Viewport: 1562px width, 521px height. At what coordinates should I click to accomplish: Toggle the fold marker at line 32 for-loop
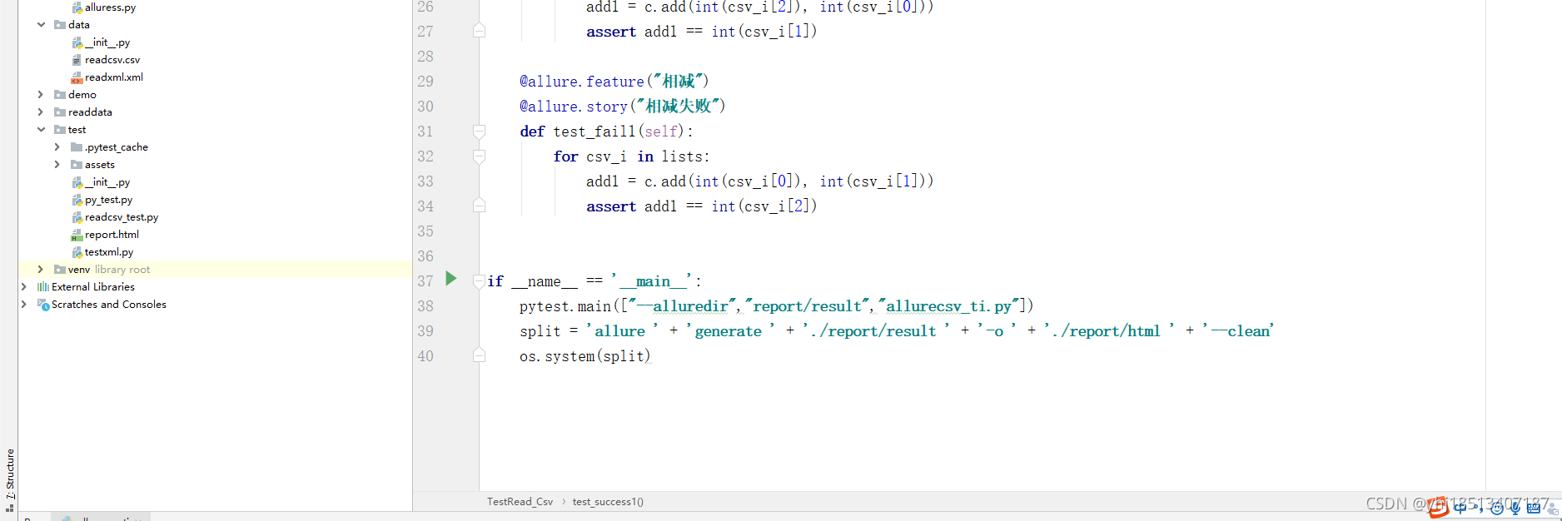coord(479,156)
